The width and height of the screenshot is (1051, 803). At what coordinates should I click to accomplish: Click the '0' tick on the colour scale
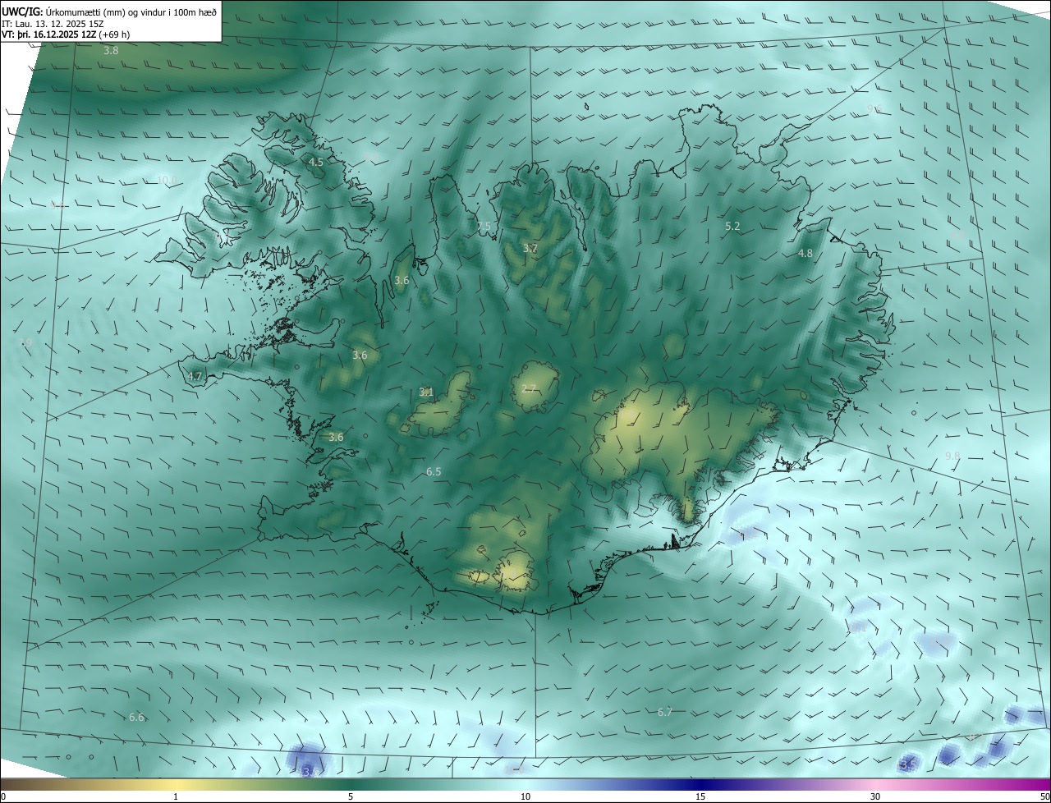(x=3, y=796)
